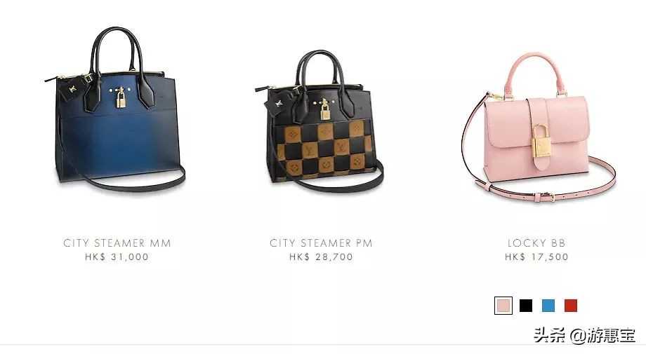Click the HK$ 17,500 price
646x354 pixels.
536,257
